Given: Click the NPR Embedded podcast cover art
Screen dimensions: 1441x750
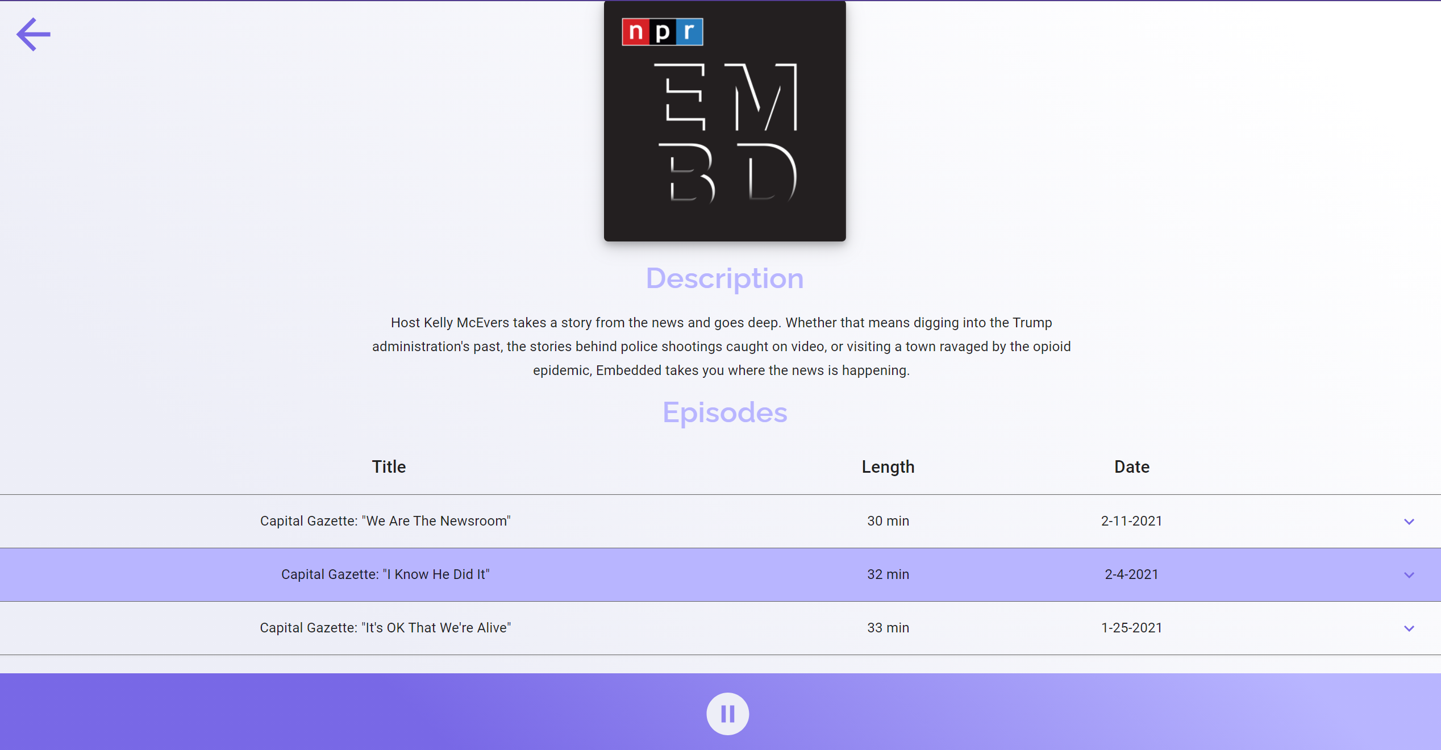Looking at the screenshot, I should pyautogui.click(x=724, y=121).
